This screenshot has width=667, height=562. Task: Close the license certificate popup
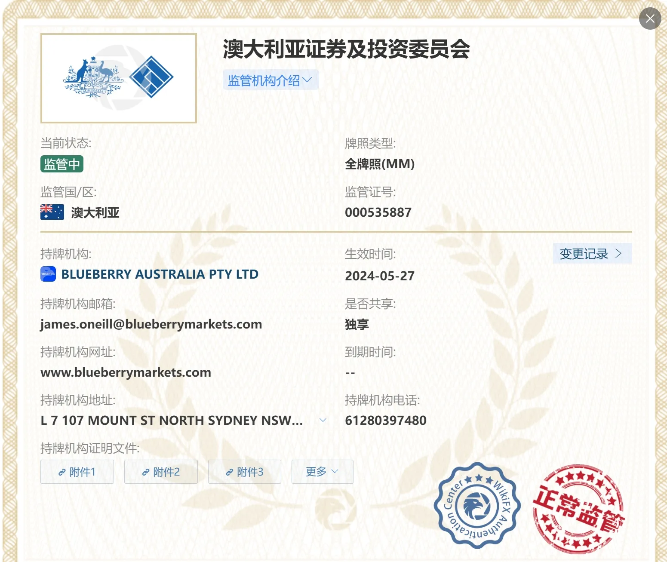click(650, 18)
